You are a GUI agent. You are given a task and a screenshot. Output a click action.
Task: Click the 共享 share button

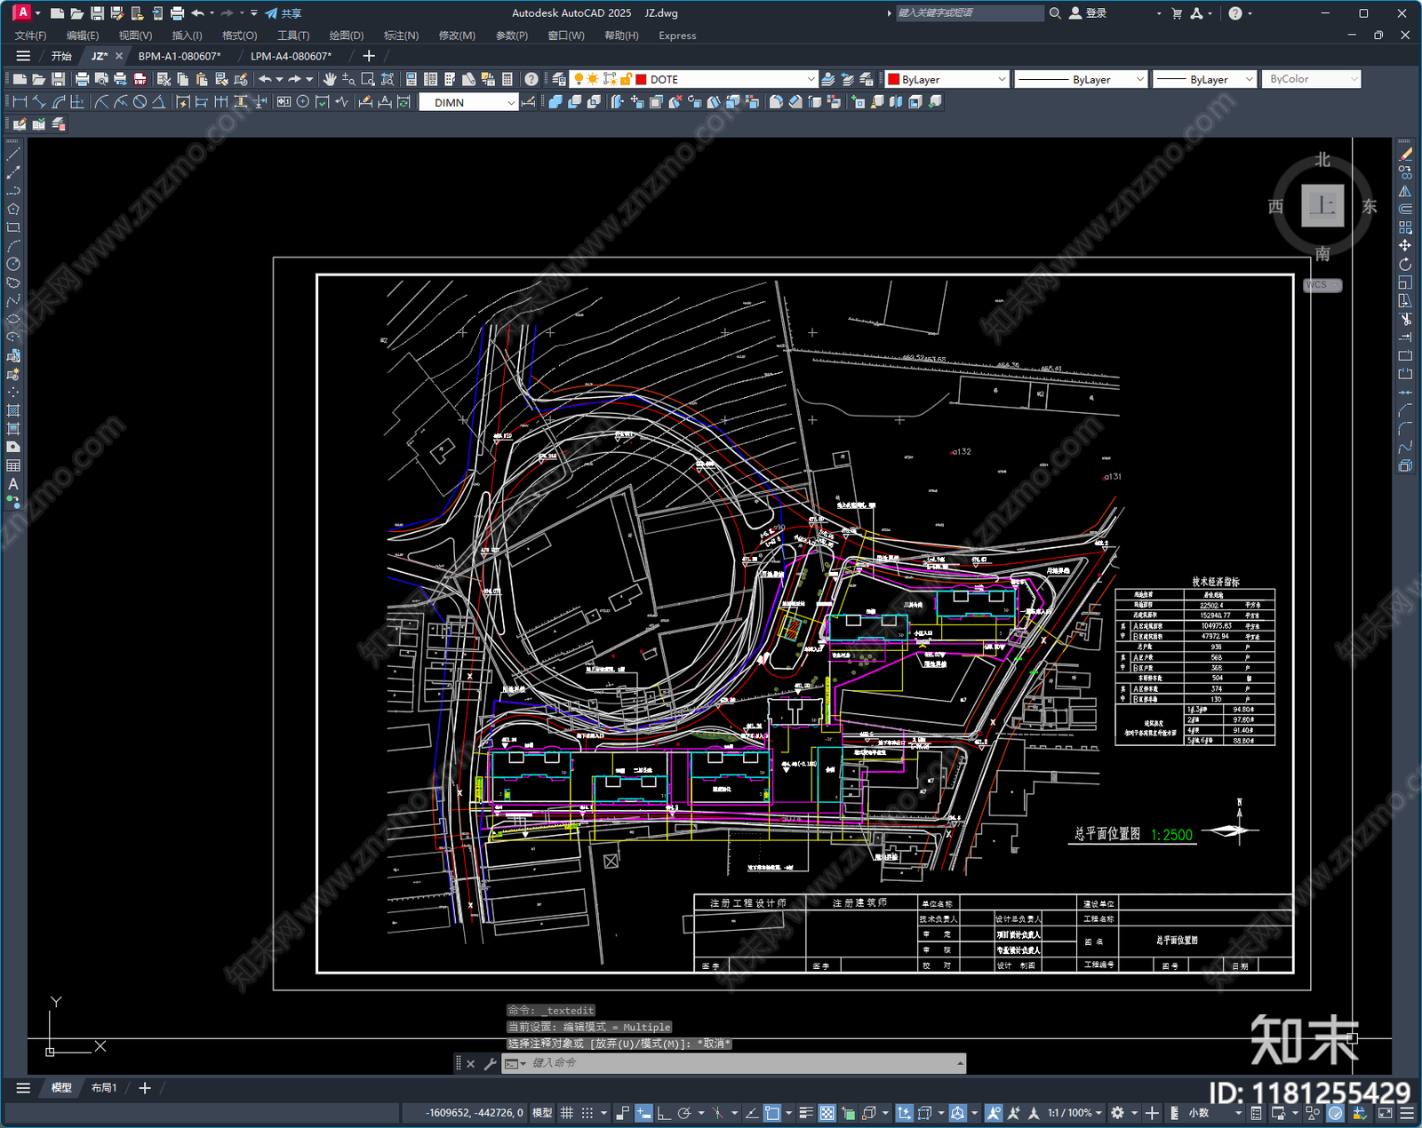tap(284, 13)
